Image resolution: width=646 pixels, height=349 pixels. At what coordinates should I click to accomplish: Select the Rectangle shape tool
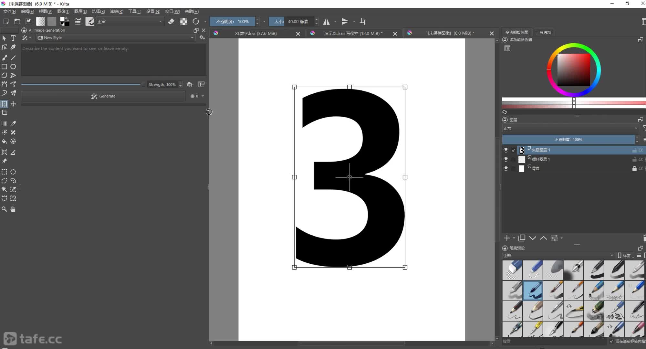point(5,67)
